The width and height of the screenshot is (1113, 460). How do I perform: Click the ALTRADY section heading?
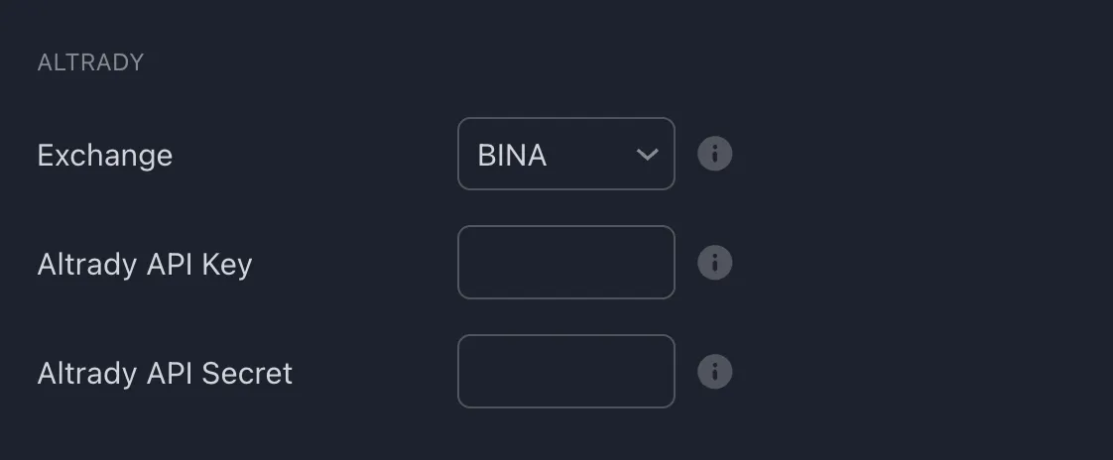point(90,62)
